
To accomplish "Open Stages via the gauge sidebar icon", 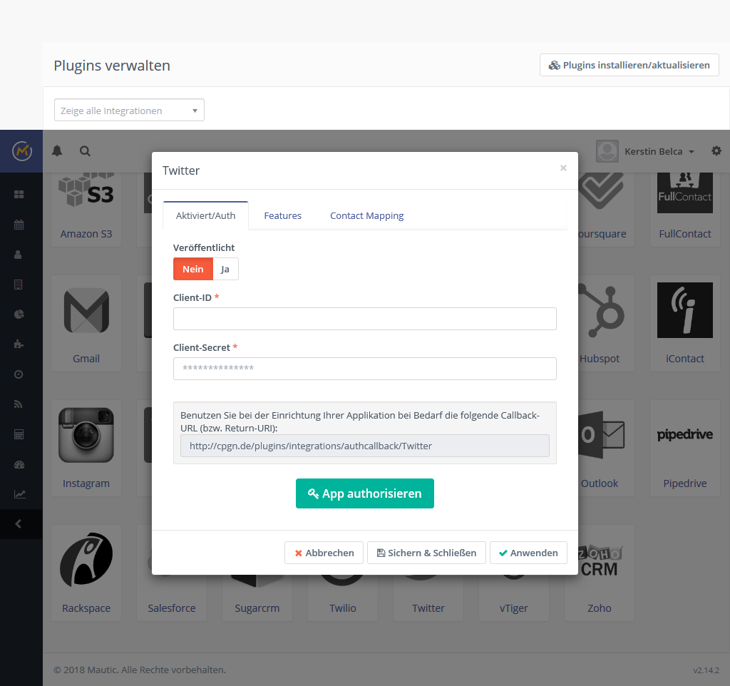I will pyautogui.click(x=19, y=464).
